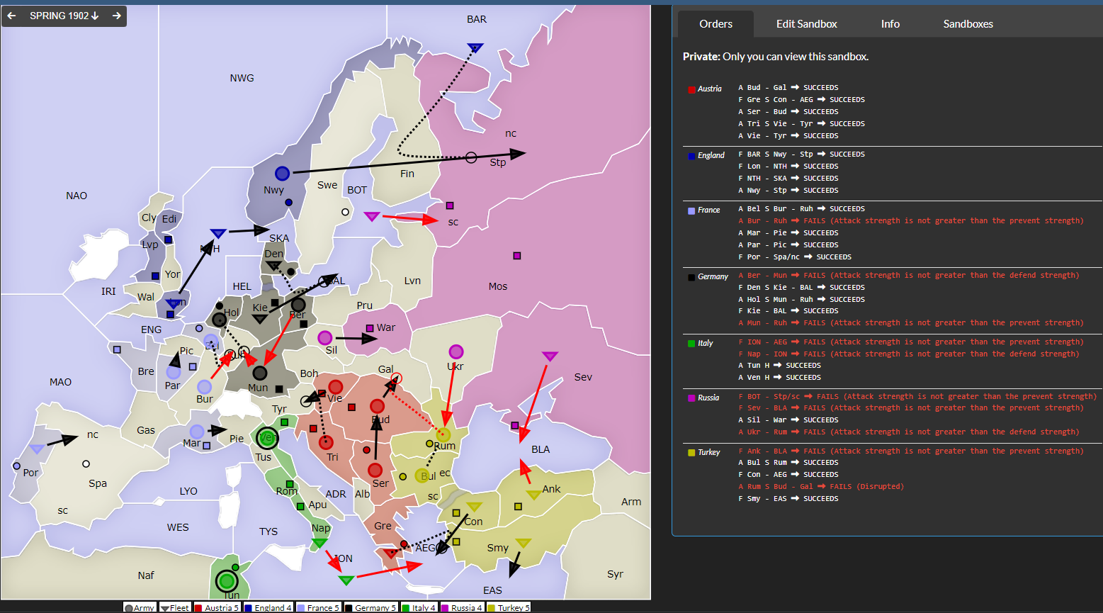
Task: Select the Austrian army in Trieste
Action: pyautogui.click(x=326, y=443)
